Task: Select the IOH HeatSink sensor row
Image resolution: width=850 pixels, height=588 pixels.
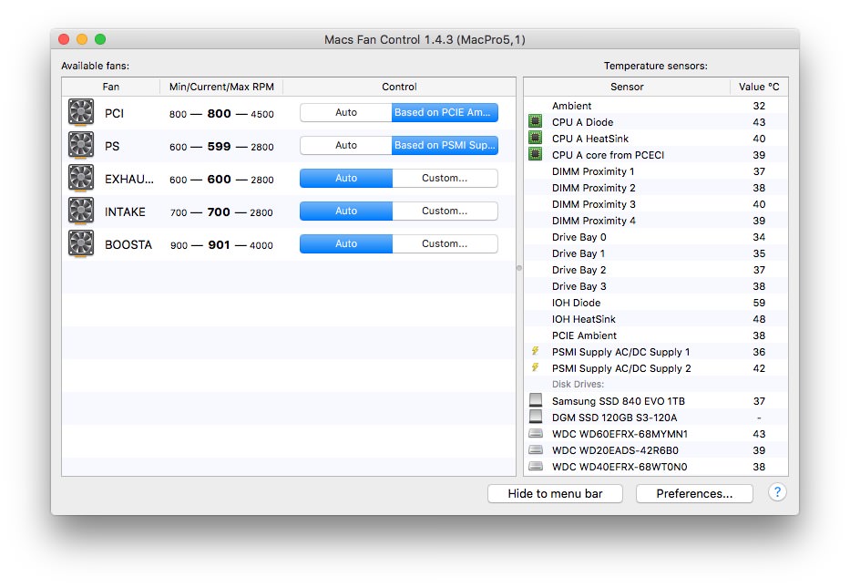Action: [656, 319]
